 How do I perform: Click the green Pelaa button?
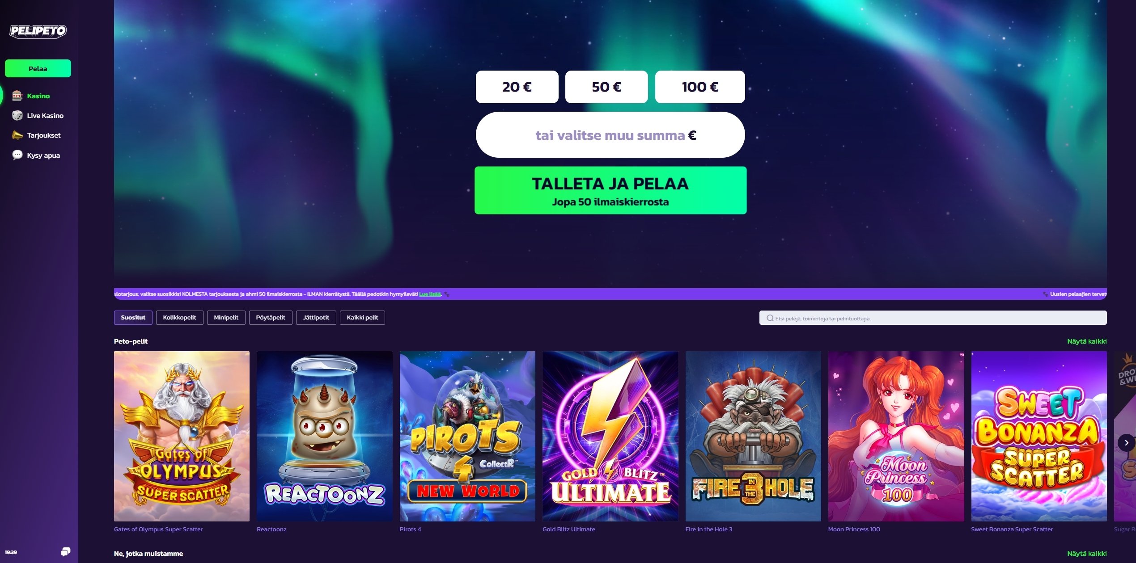[x=38, y=68]
